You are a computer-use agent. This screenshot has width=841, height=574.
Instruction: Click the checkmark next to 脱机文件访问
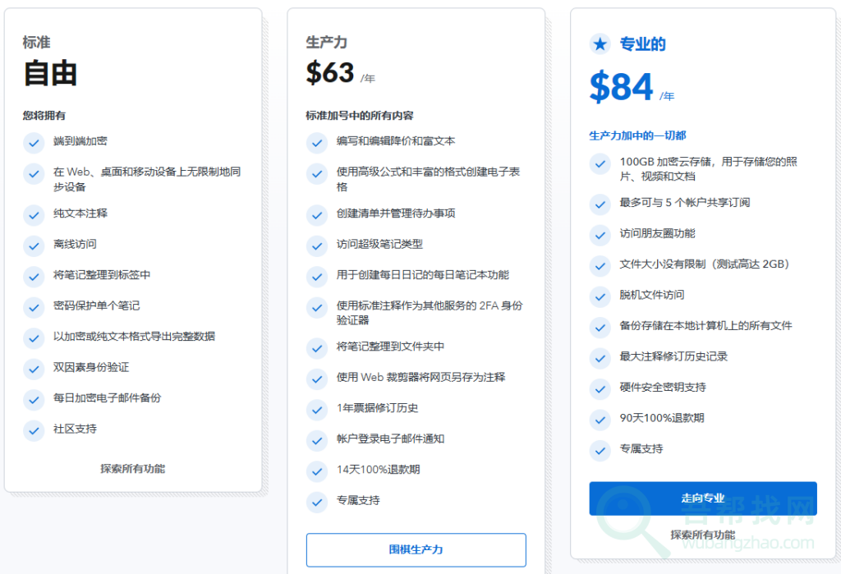[600, 296]
